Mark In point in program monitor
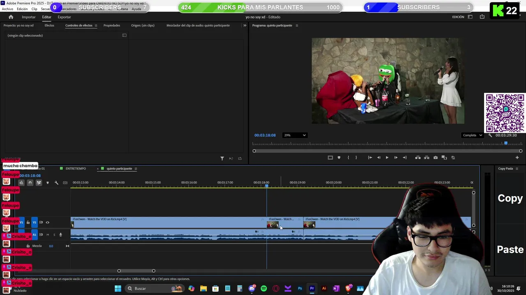Viewport: 526px width, 295px height. 348,158
